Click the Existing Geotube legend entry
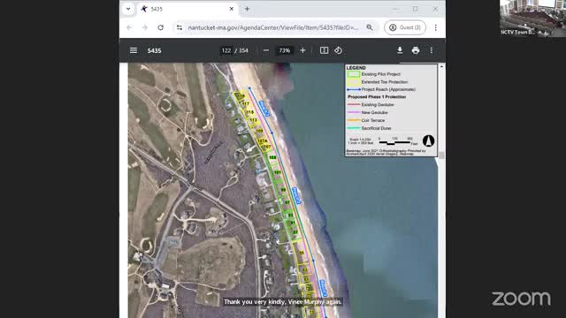Screen dimensions: 566x318 [x=371, y=104]
